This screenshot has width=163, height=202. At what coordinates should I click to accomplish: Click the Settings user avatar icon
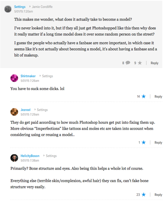point(8,9)
